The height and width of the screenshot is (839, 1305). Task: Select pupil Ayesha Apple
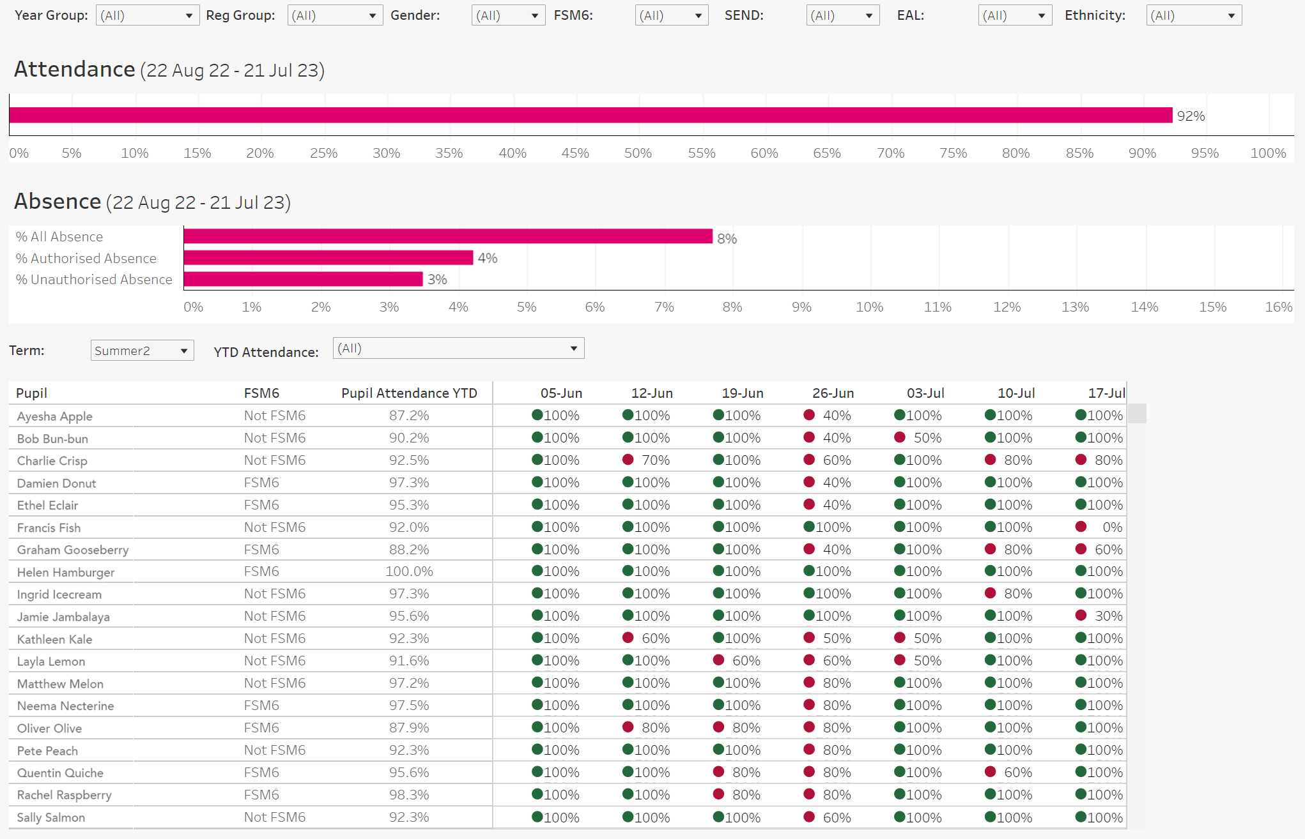click(x=55, y=416)
